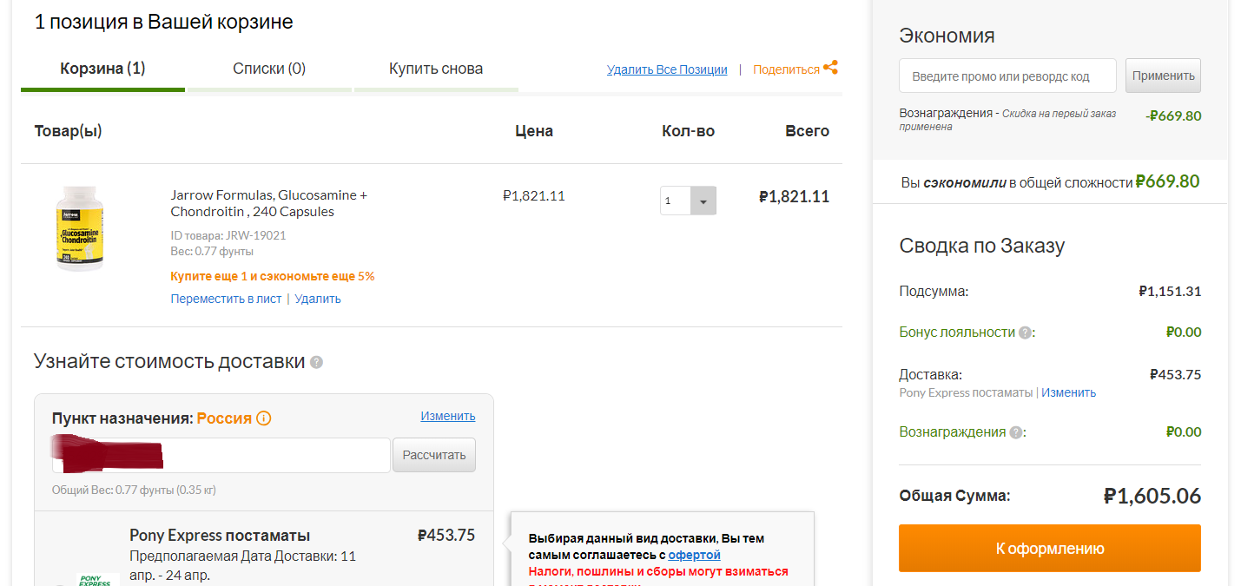Click the Glucosamine Chondroitin bottle thumbnail
This screenshot has height=586, width=1241.
[80, 228]
